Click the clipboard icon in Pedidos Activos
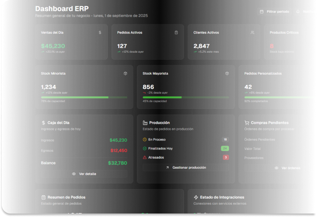This screenshot has height=217, width=324. (176, 32)
